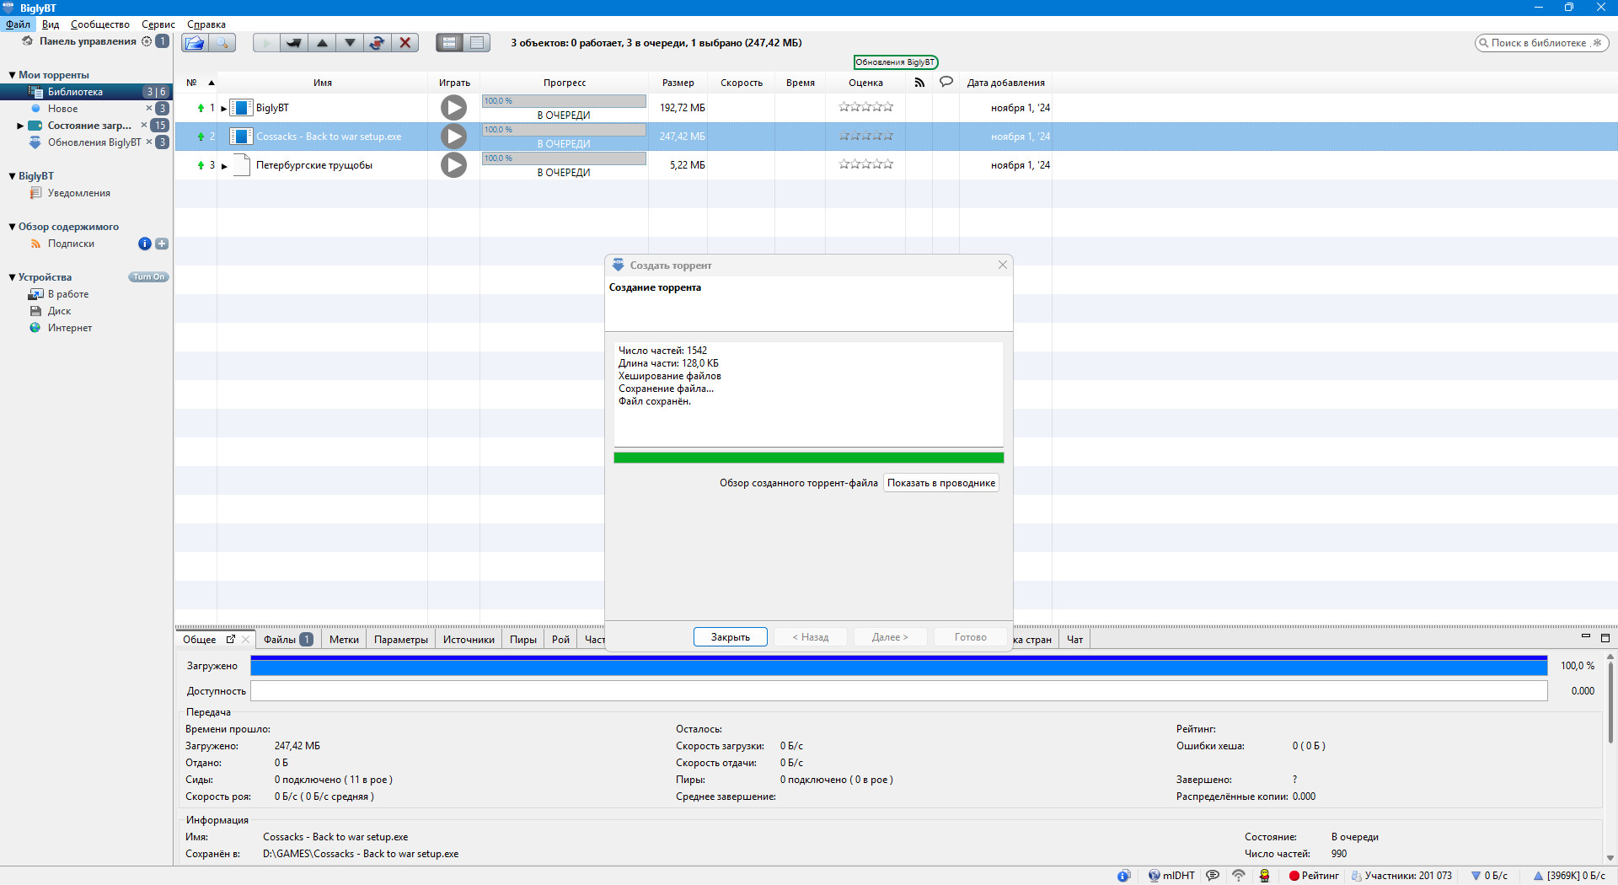Expand the BiglyBT torrent row files
The image size is (1618, 885).
[224, 109]
